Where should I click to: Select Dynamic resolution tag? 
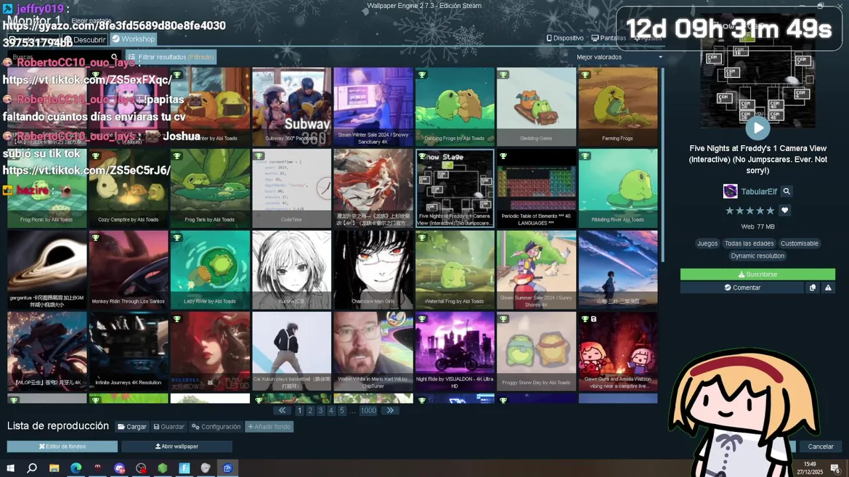[757, 256]
